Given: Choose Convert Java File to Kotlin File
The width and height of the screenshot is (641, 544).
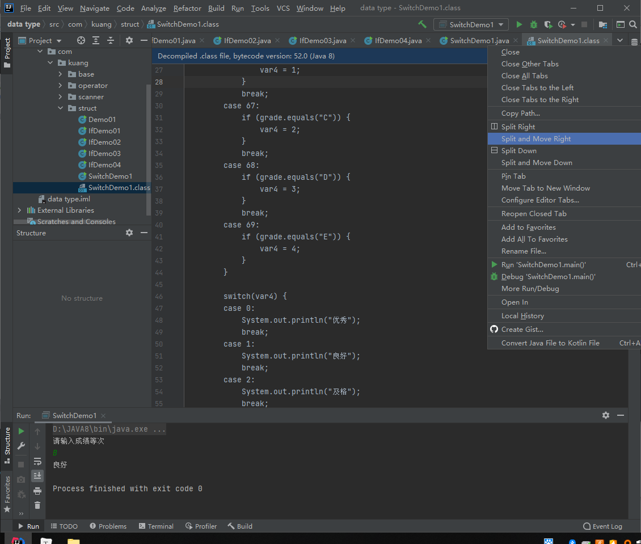Looking at the screenshot, I should tap(564, 343).
